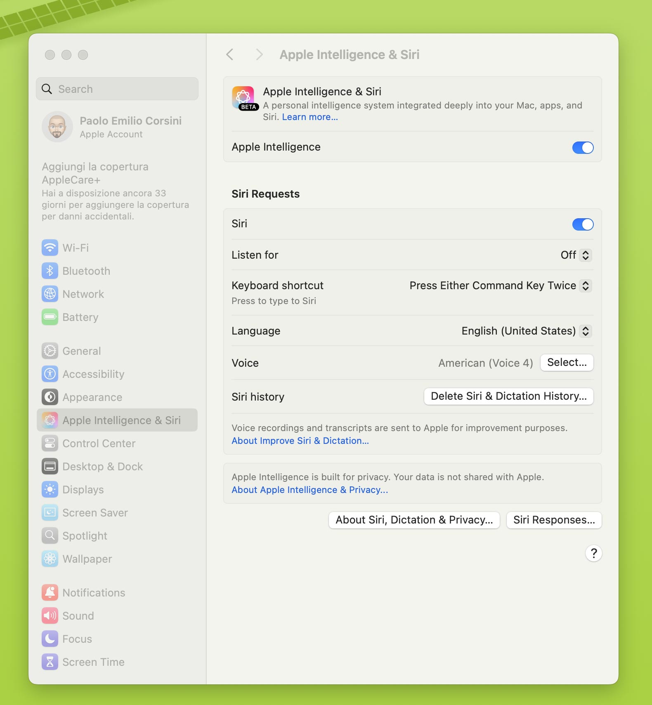This screenshot has width=652, height=705.
Task: Open About Improve Siri & Dictation… link
Action: (300, 441)
